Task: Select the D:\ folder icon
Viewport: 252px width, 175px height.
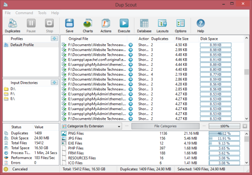Action: pos(6,89)
